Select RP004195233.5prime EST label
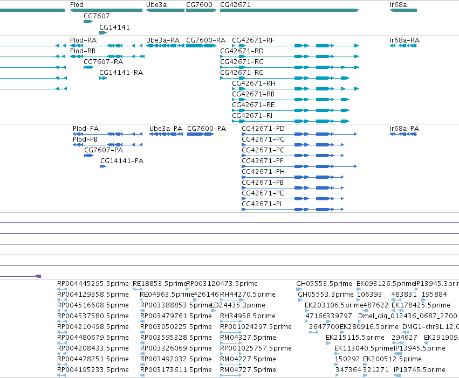 [93, 370]
